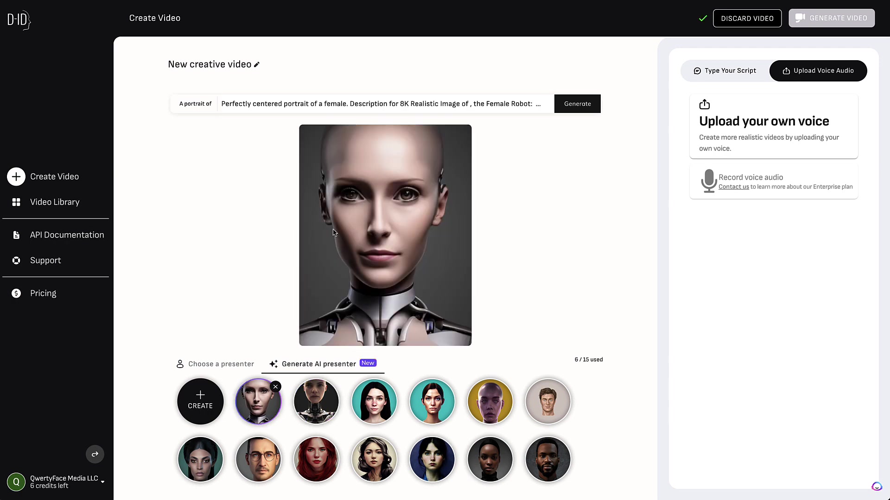Screen dimensions: 890x500
Task: Click the 6 credits left text
Action: (49, 486)
